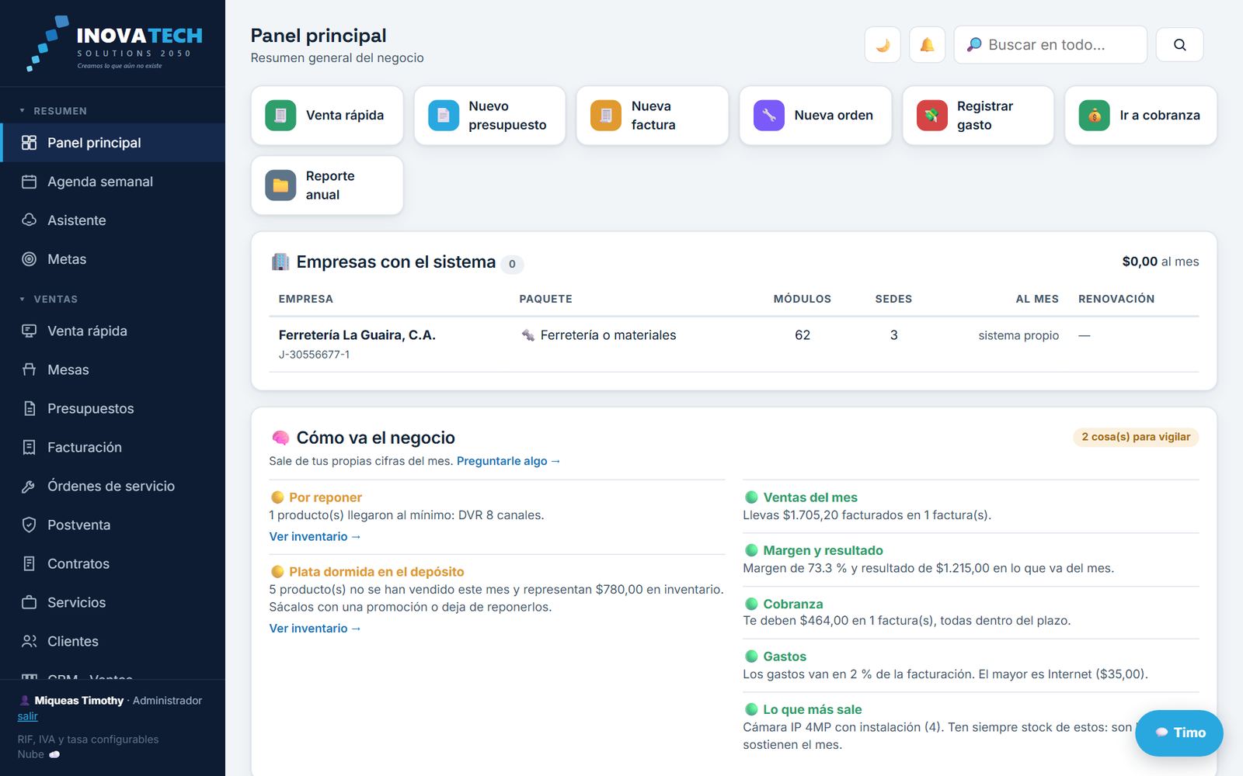Screen dimensions: 1243x776
Task: Create a Nuevo presupuesto from quick actions
Action: (x=489, y=116)
